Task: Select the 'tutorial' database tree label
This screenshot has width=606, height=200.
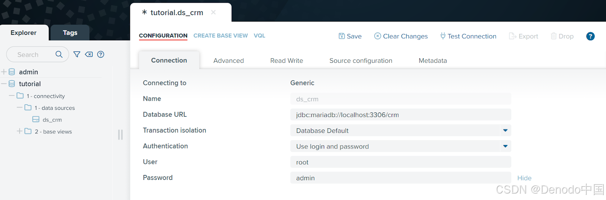Action: [30, 84]
